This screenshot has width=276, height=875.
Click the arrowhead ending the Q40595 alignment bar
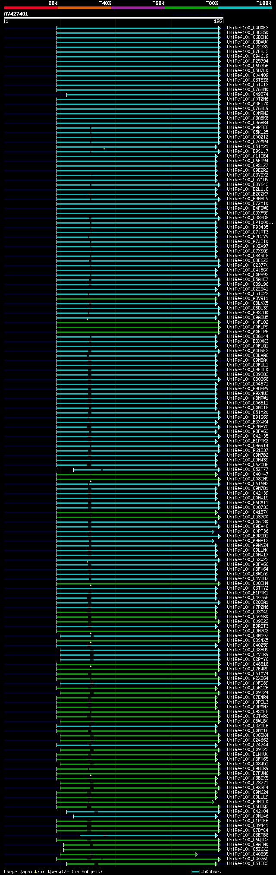[196, 854]
